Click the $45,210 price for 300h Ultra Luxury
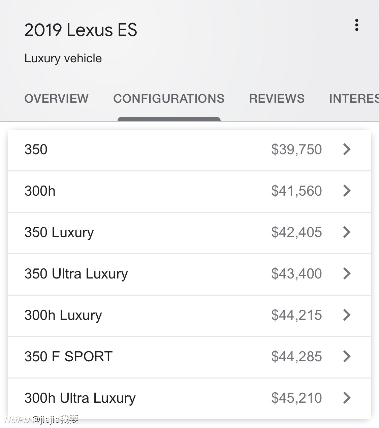Image resolution: width=379 pixels, height=428 pixels. point(296,398)
